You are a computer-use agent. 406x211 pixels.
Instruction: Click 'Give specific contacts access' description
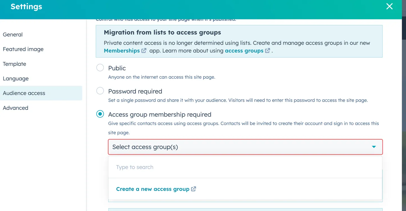[244, 128]
